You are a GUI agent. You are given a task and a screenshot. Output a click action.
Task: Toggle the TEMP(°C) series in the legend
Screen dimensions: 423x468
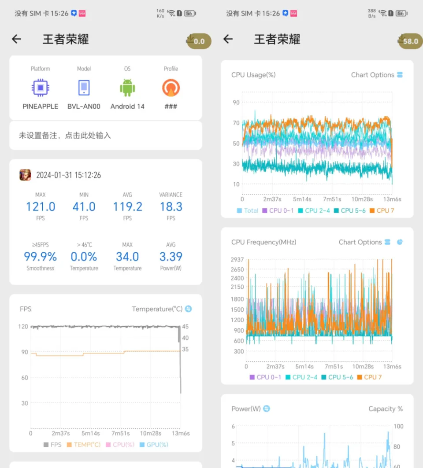85,445
